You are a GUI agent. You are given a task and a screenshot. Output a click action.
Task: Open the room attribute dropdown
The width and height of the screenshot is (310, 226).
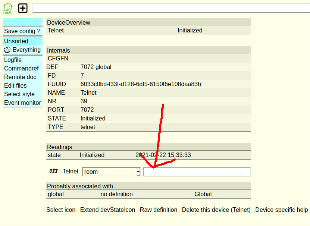tap(111, 172)
